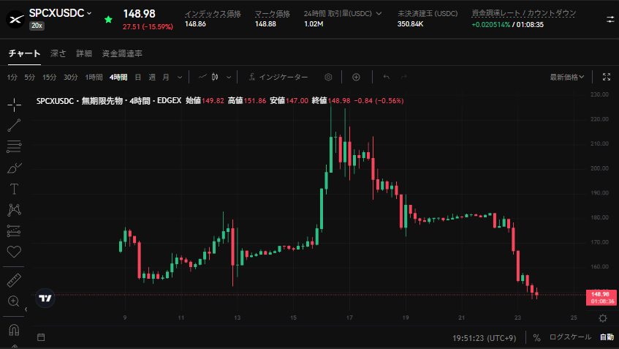Toggle the 自動 auto scale
619x349 pixels.
coord(607,337)
